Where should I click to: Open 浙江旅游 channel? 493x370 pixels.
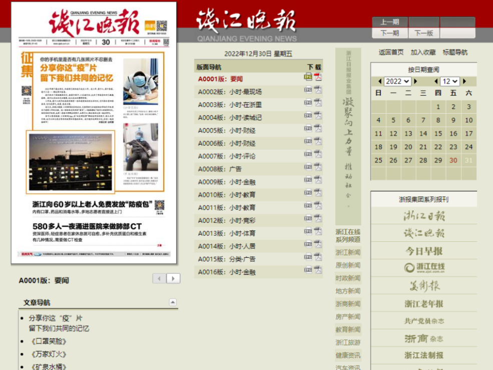point(348,342)
